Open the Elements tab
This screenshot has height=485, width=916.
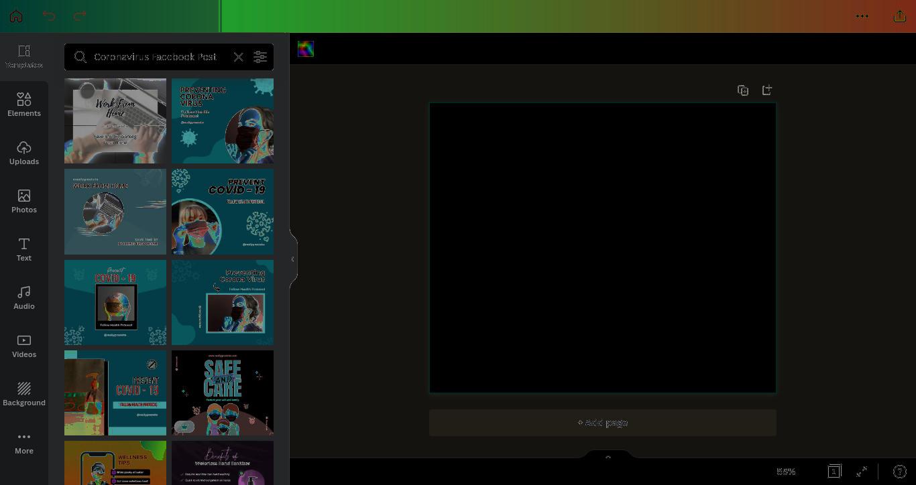[x=24, y=105]
